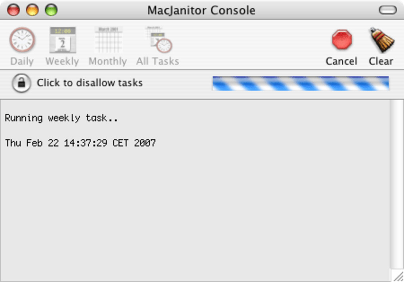Click the 'Weekly' label text

[62, 61]
